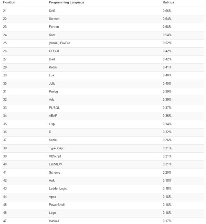Click the Programming Language column header
Viewport: 206px width, 224px height.
pos(66,2)
